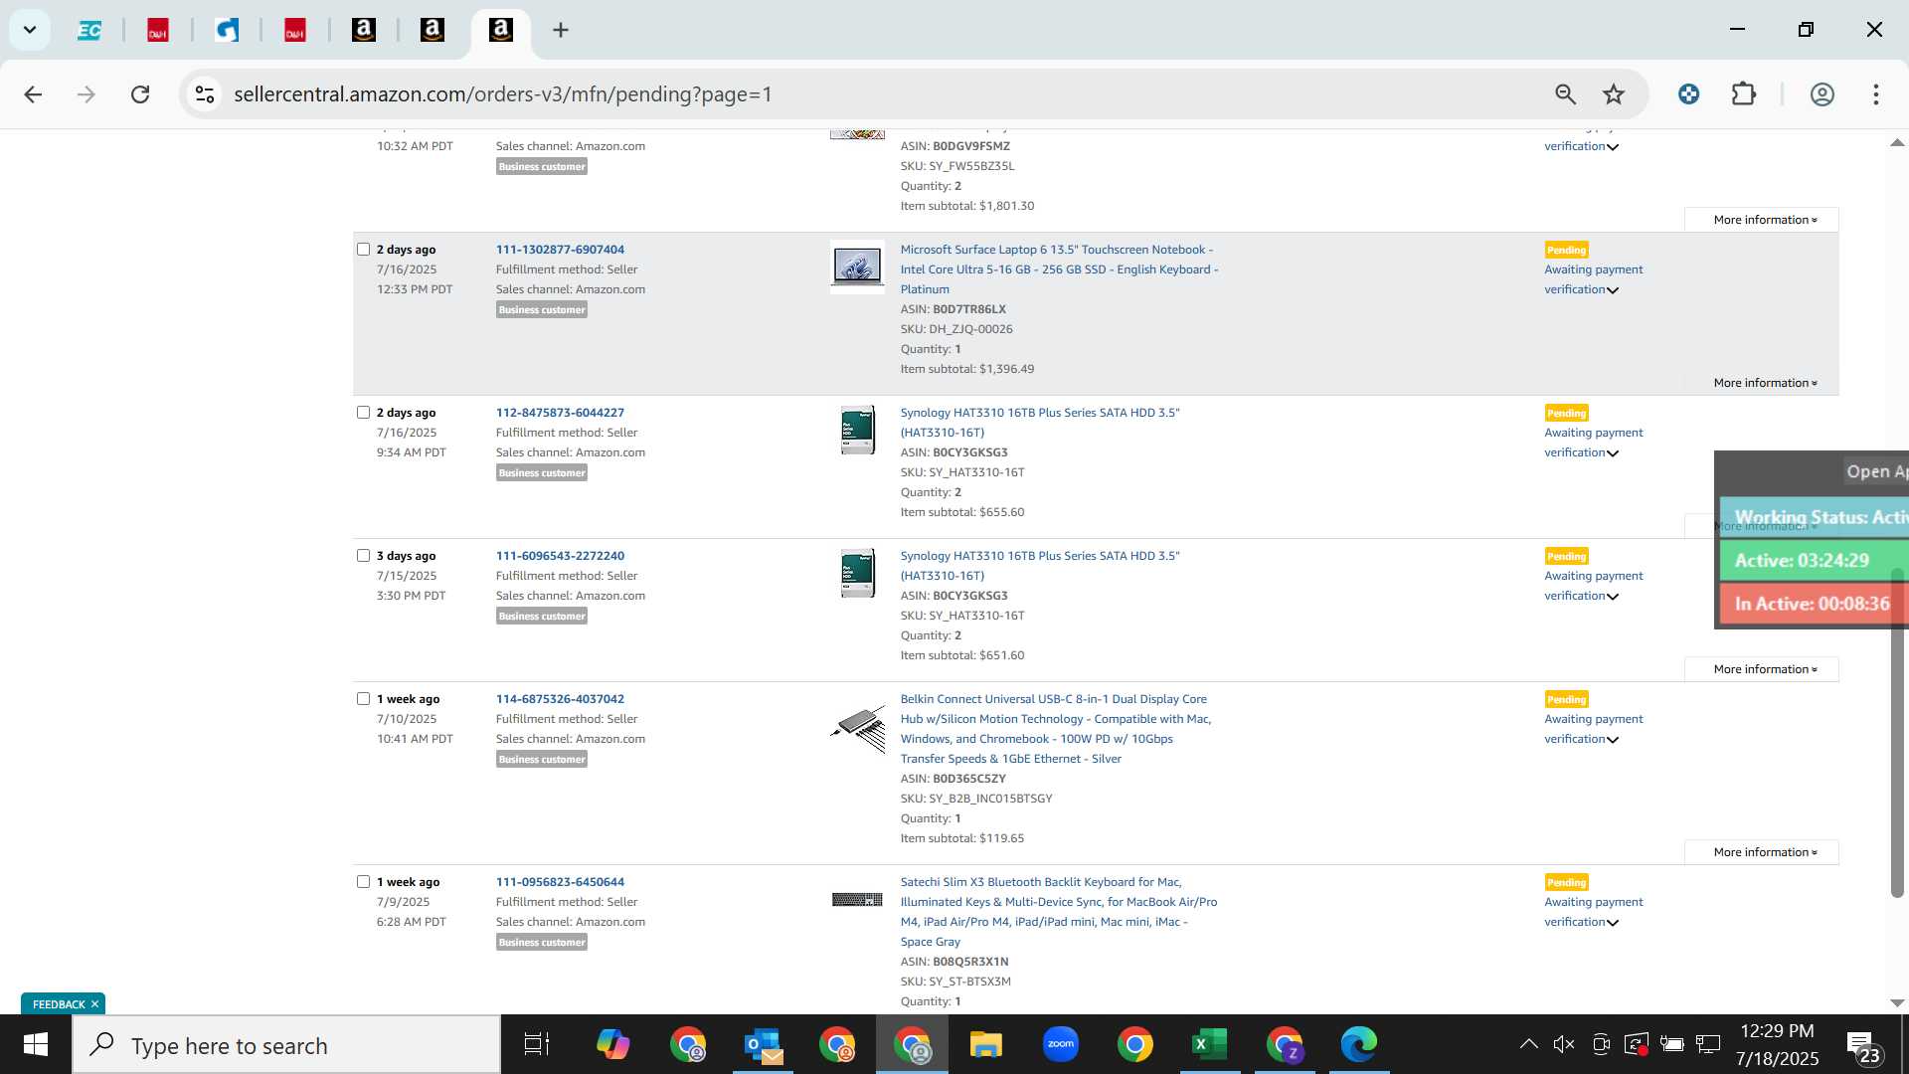
Task: Open Chrome three-dot menu
Action: point(1876,94)
